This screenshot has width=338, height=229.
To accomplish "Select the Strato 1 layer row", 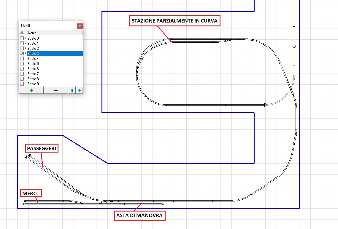I will coord(33,44).
